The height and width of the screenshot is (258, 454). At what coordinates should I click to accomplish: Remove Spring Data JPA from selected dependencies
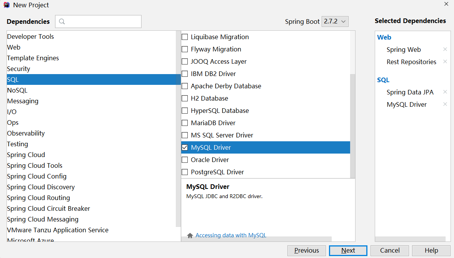445,92
